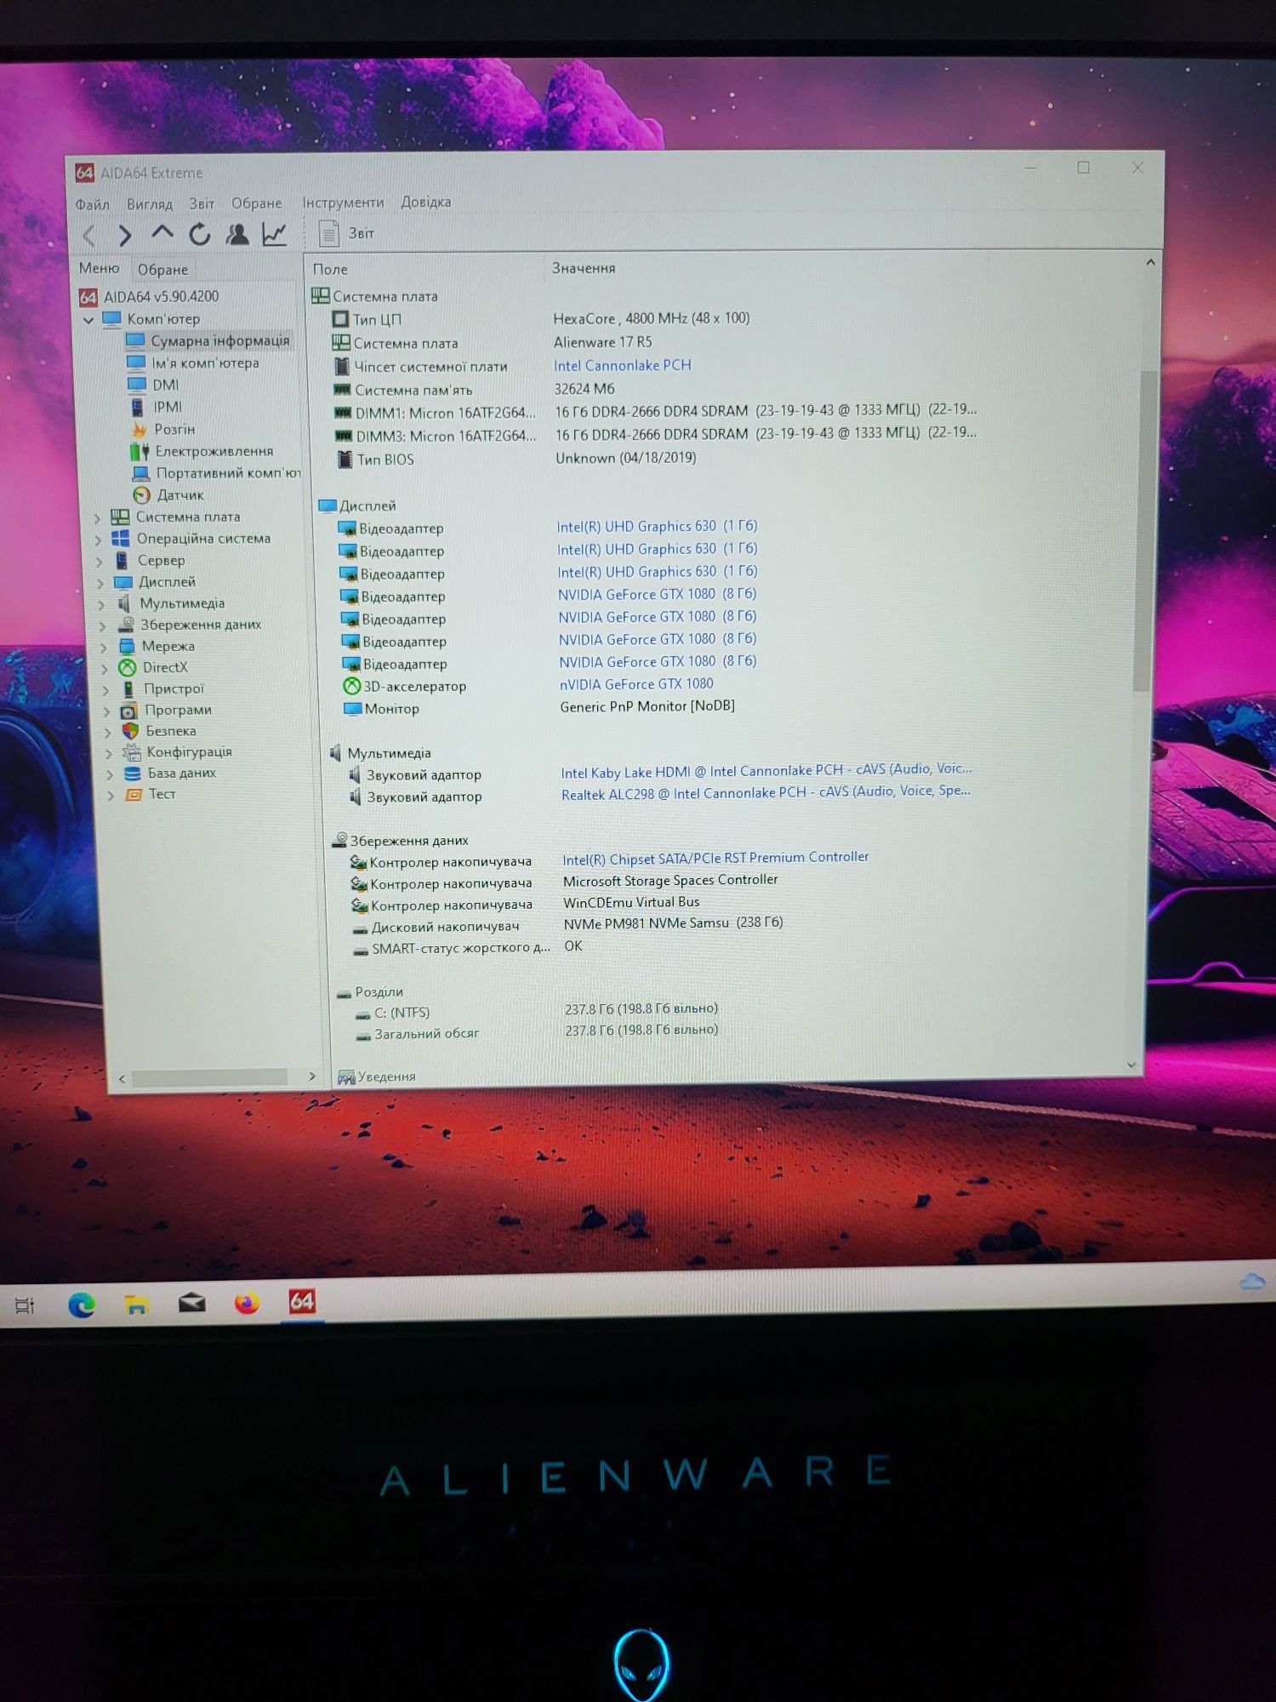Open the Інструменти menu
The height and width of the screenshot is (1702, 1276).
[343, 203]
